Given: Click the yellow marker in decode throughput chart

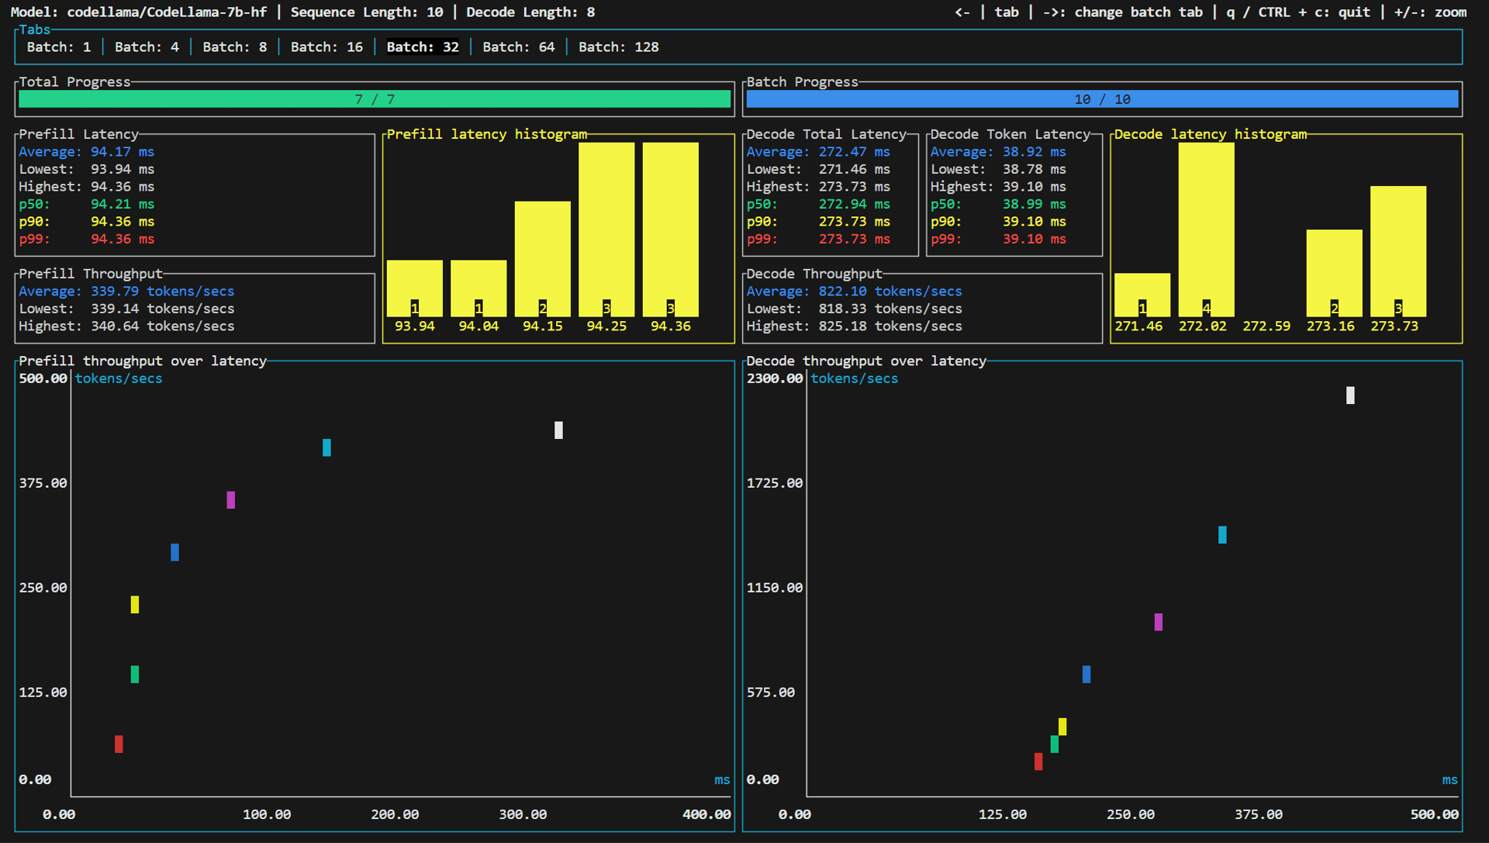Looking at the screenshot, I should pyautogui.click(x=1062, y=727).
